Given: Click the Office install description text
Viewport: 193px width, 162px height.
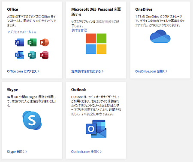Looking at the screenshot, I should 31,21.
